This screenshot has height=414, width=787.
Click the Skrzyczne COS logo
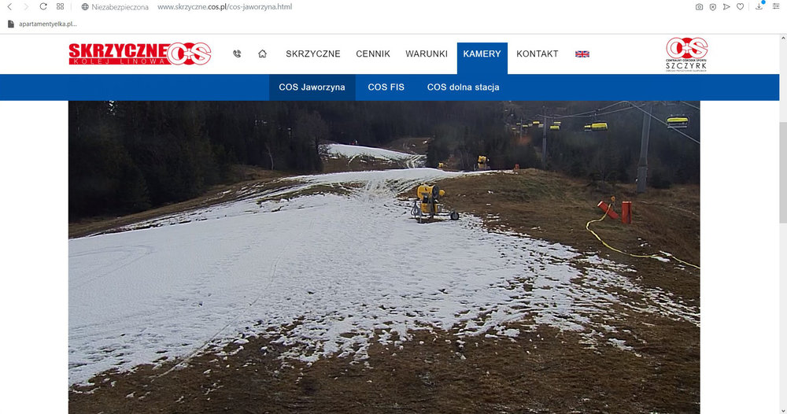click(140, 54)
